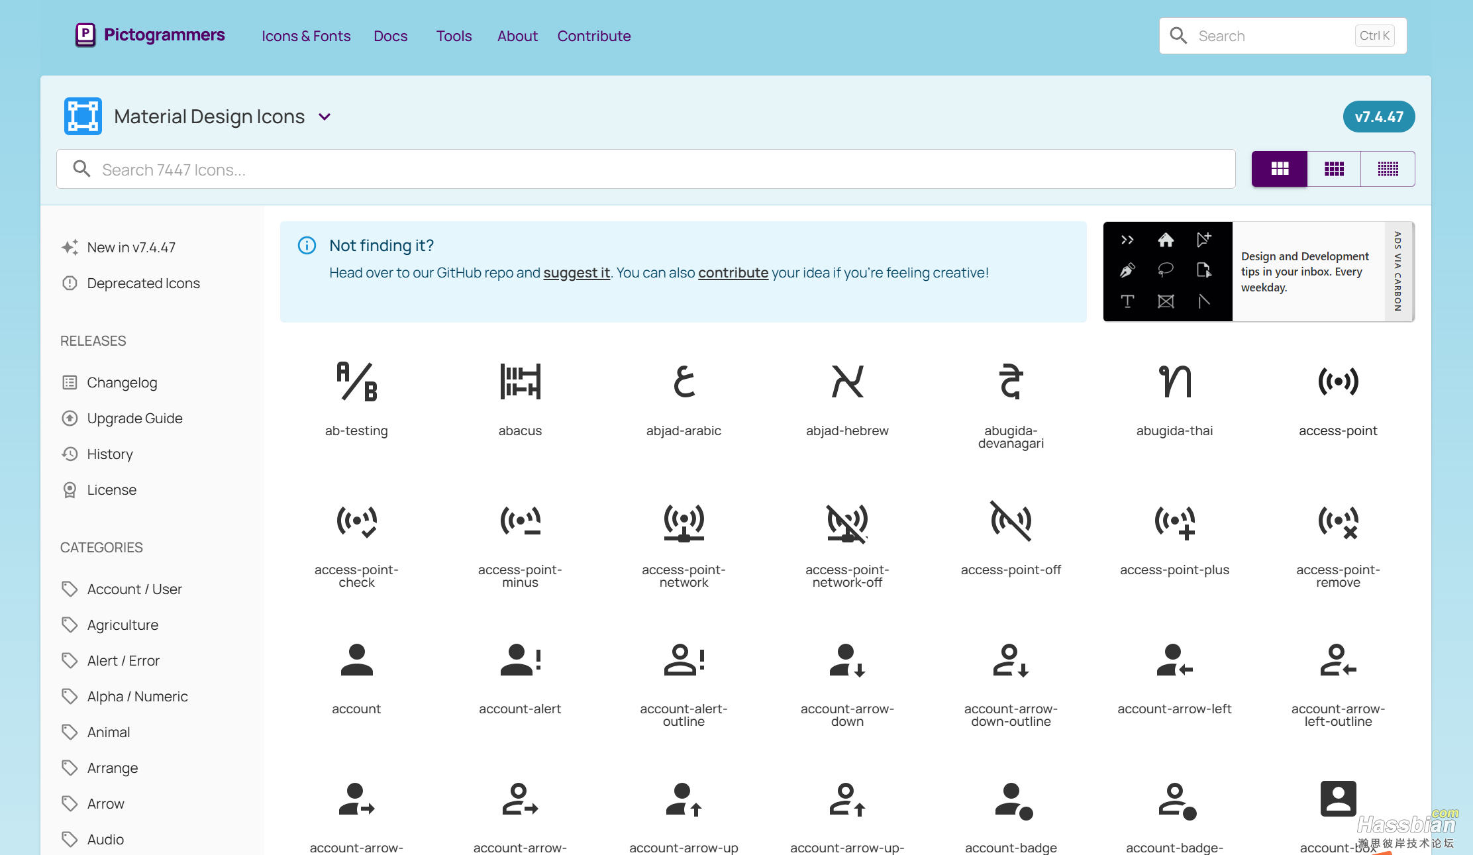The width and height of the screenshot is (1473, 855).
Task: Follow the 'contribute' link in the banner
Action: pos(733,273)
